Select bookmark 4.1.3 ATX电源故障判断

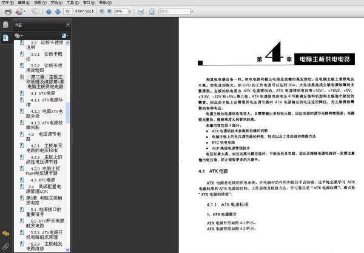44,125
